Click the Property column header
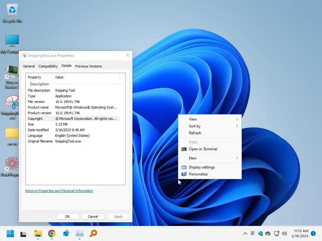 [x=39, y=77]
